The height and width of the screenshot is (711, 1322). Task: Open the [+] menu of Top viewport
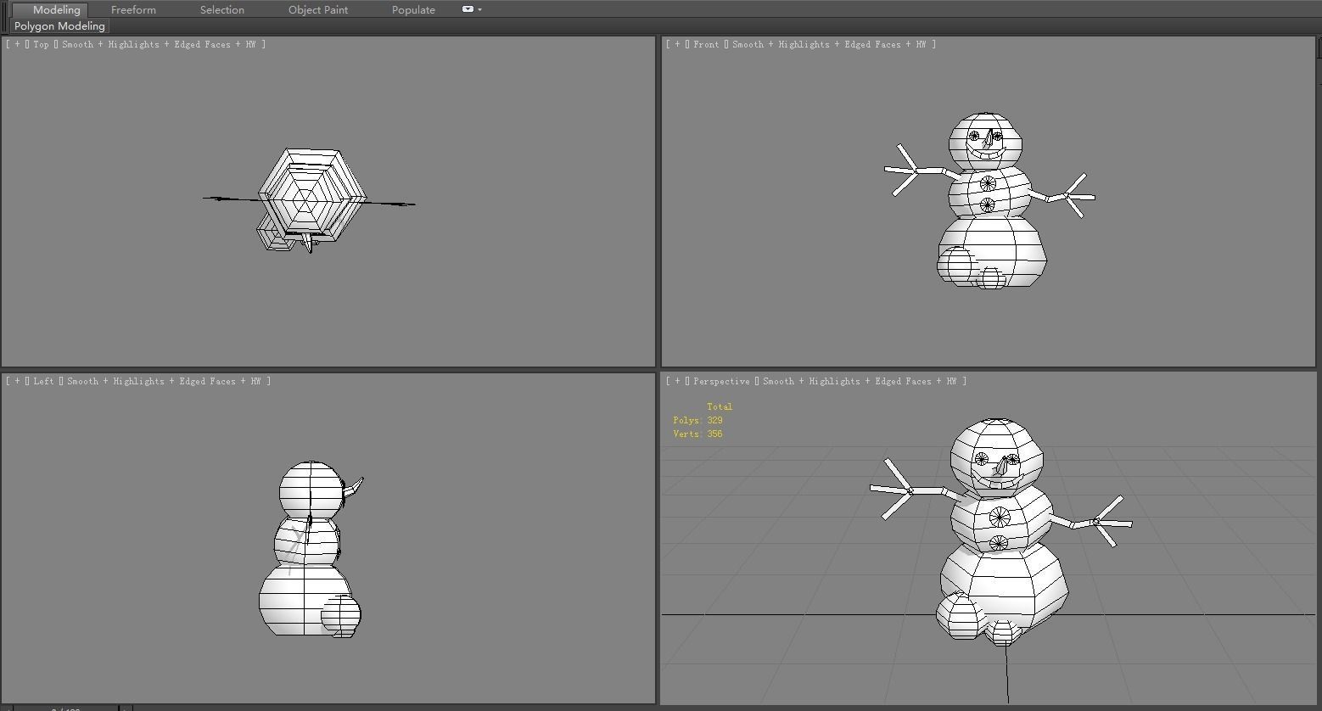17,44
